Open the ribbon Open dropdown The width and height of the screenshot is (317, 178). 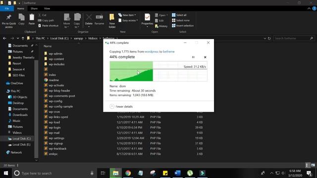point(161,15)
